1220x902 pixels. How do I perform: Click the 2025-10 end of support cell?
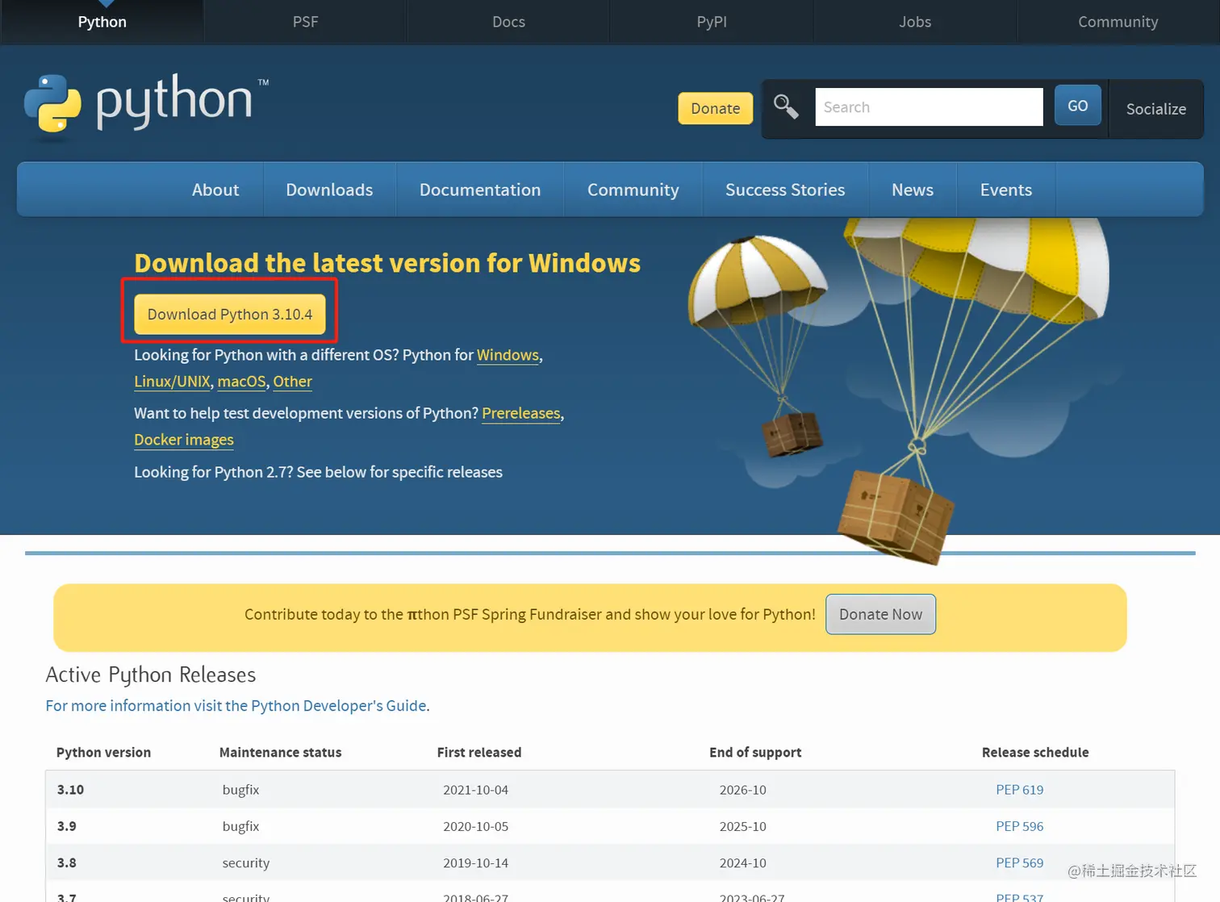tap(743, 826)
